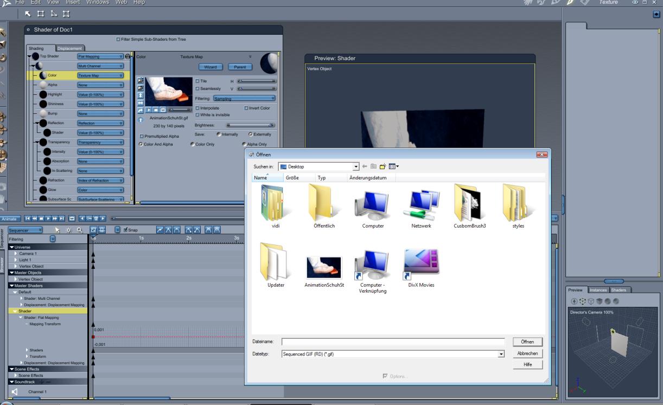Click the Öffnen button in dialog
Viewport: 663px width, 405px height.
[x=527, y=342]
